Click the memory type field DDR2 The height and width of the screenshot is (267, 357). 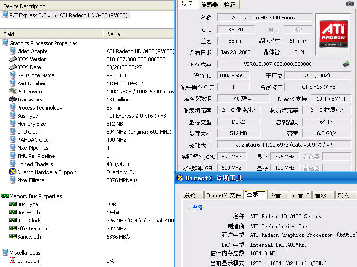(x=238, y=122)
